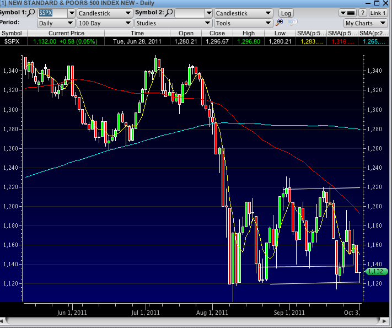Expand the Daily period dropdown
392x328 pixels.
point(56,23)
